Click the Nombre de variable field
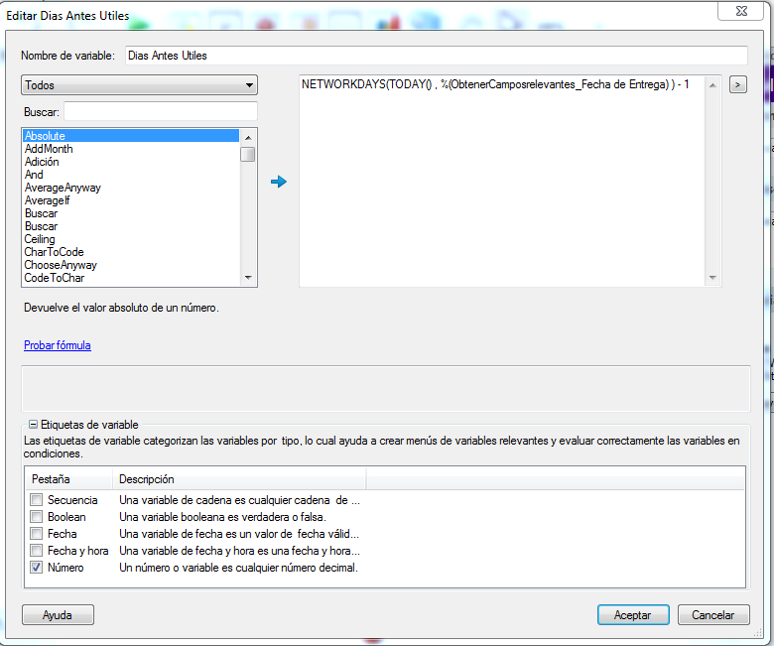774x646 pixels. 437,56
